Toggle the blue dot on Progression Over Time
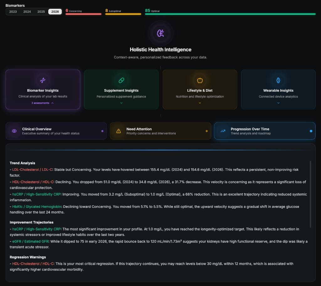The width and height of the screenshot is (321, 286). coord(311,131)
